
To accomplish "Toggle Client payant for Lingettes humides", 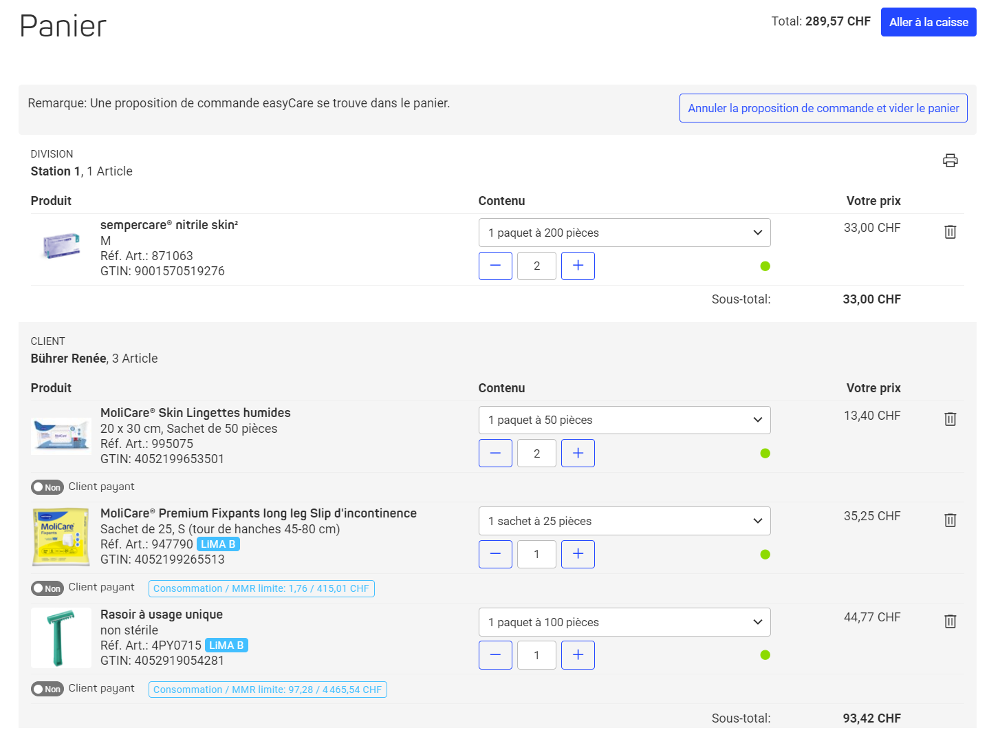I will 47,487.
